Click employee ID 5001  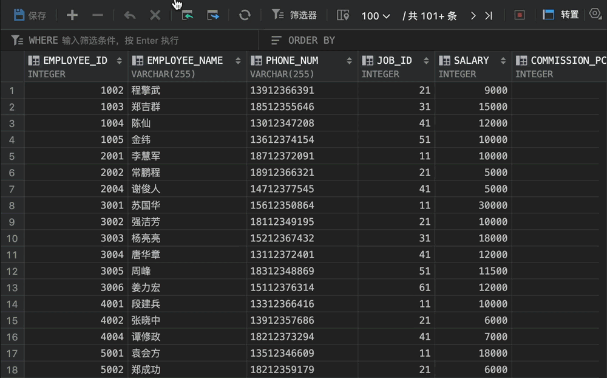point(112,353)
